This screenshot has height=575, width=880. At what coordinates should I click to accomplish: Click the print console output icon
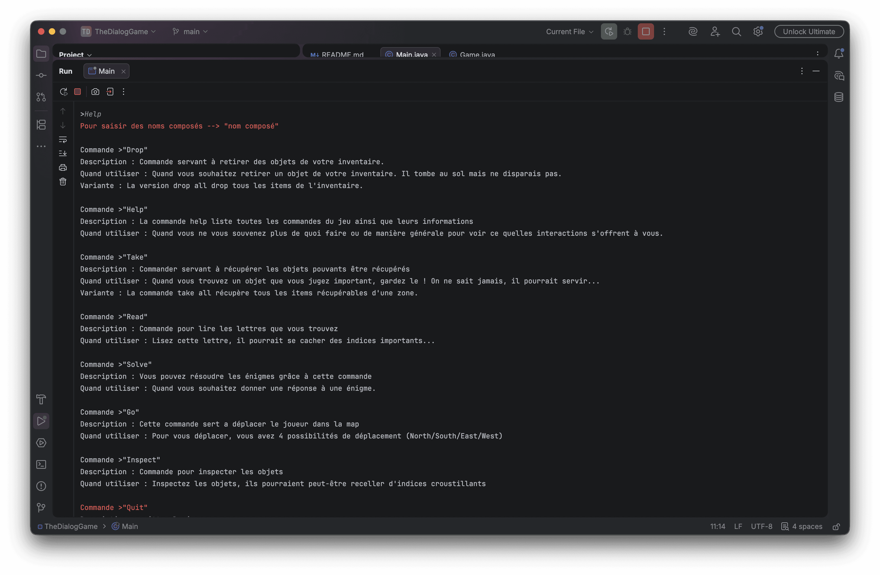click(63, 167)
